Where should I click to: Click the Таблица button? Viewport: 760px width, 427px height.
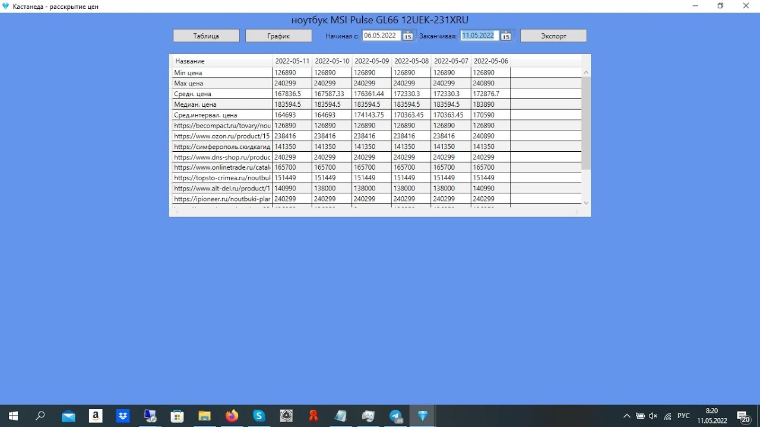pyautogui.click(x=206, y=36)
